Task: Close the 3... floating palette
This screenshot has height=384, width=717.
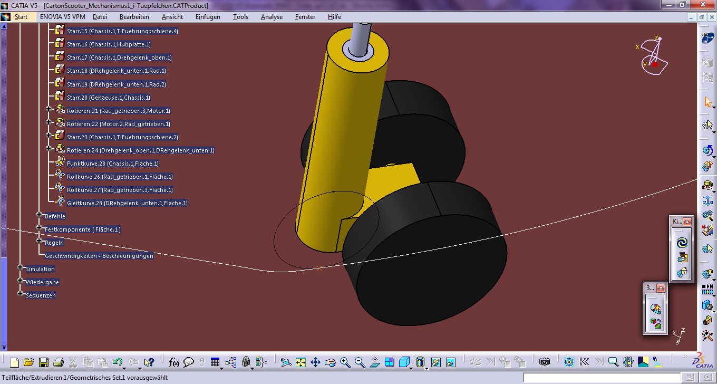Action: [661, 288]
